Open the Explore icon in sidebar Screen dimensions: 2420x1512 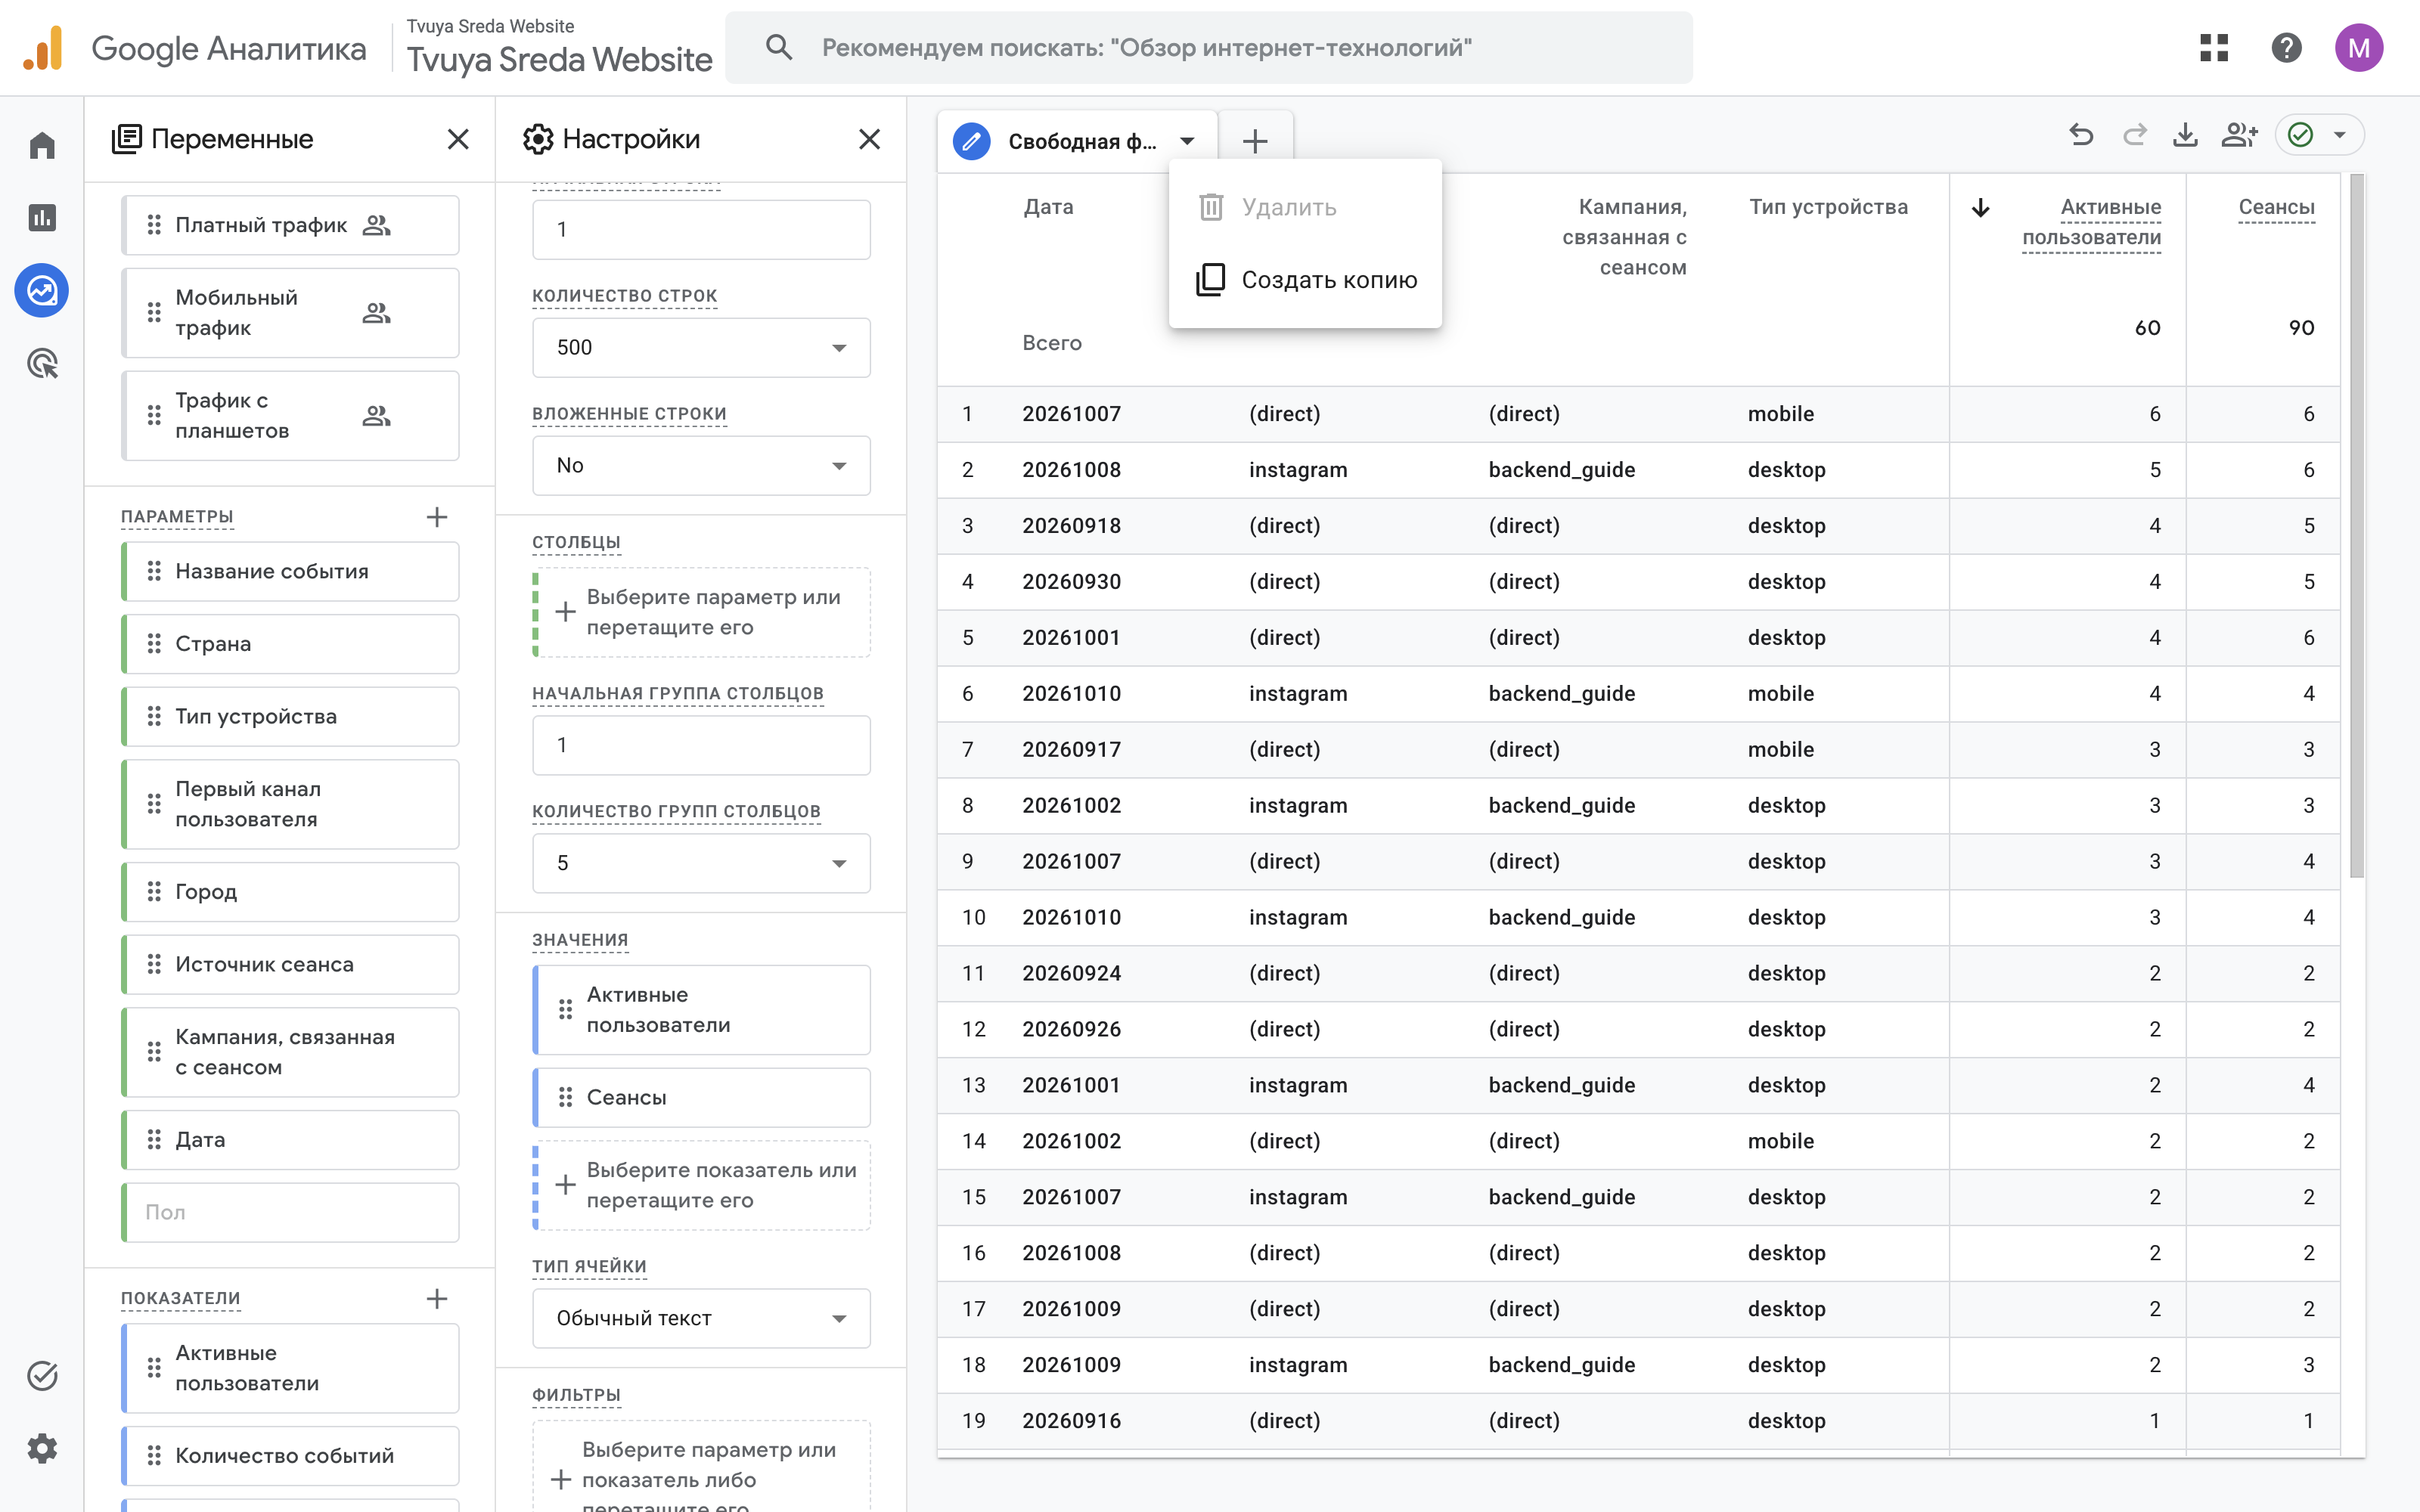tap(42, 291)
